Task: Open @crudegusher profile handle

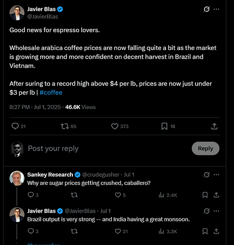Action: (101, 175)
